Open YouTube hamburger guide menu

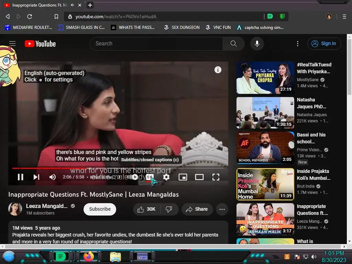tap(12, 44)
